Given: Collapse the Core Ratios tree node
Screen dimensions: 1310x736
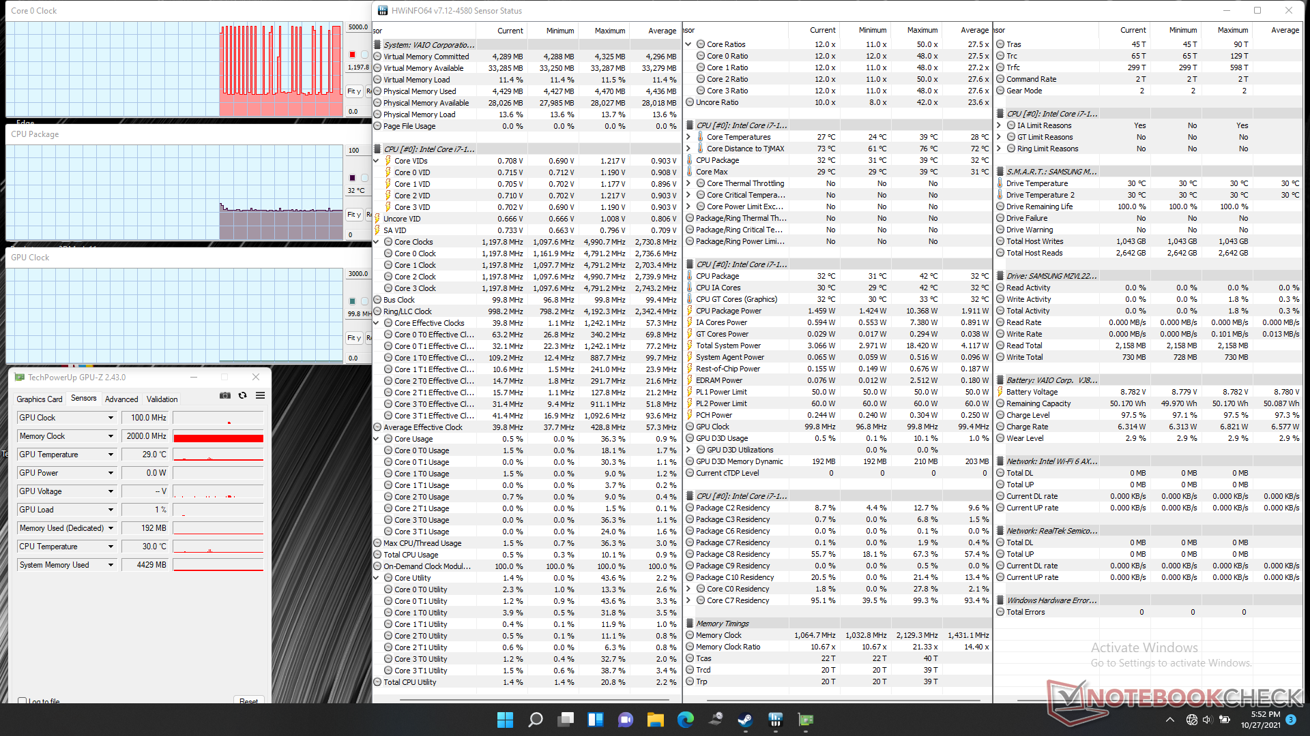Looking at the screenshot, I should tap(688, 44).
